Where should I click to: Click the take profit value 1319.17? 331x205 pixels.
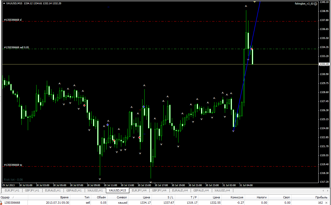(x=192, y=203)
